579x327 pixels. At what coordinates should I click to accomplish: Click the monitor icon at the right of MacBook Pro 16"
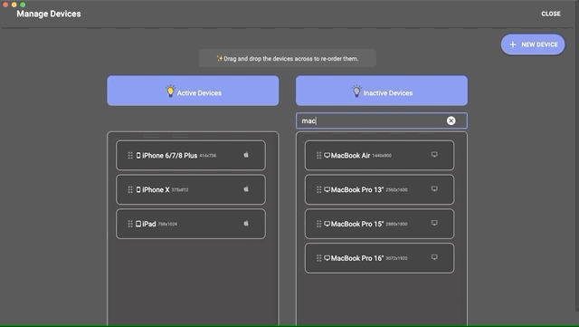(x=434, y=257)
